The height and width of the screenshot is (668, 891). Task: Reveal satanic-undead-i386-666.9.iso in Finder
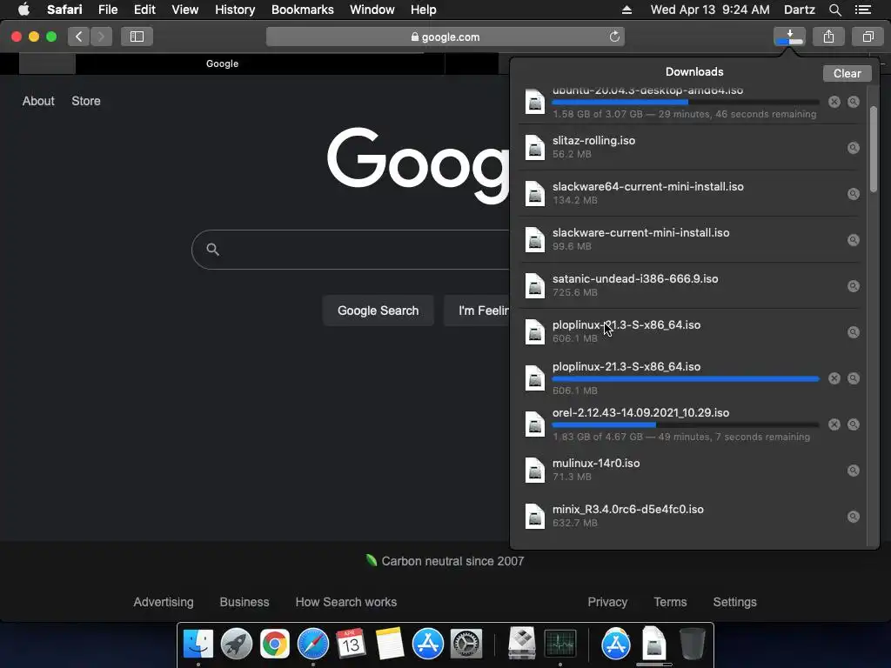pos(854,285)
